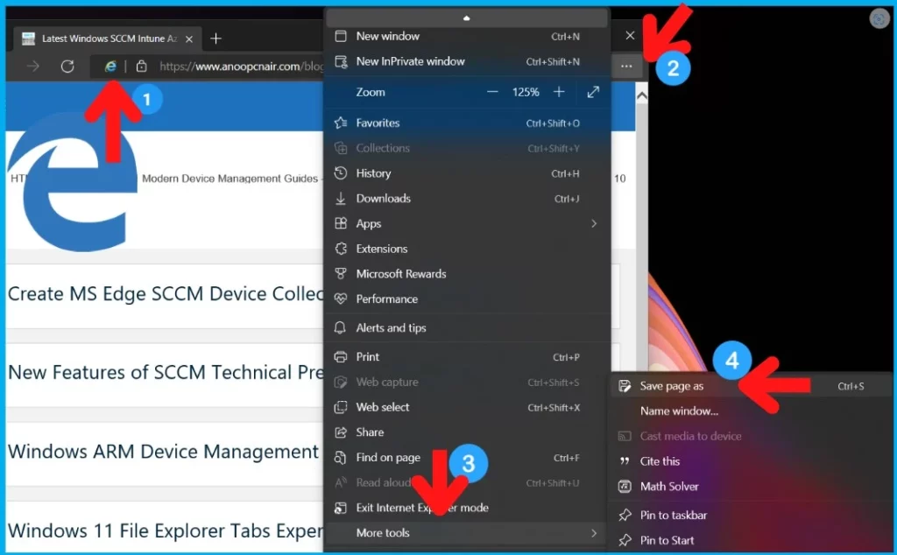Decrease zoom with minus button
Viewport: 897px width, 555px height.
coord(492,92)
